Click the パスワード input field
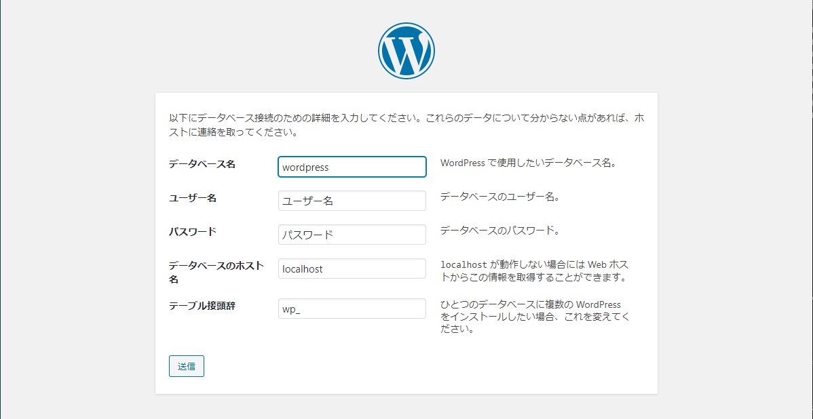This screenshot has height=419, width=813. (x=352, y=235)
